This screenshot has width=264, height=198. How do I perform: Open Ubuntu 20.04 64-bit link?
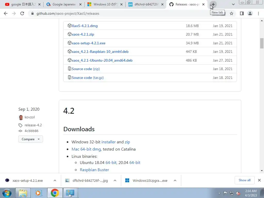point(135,163)
